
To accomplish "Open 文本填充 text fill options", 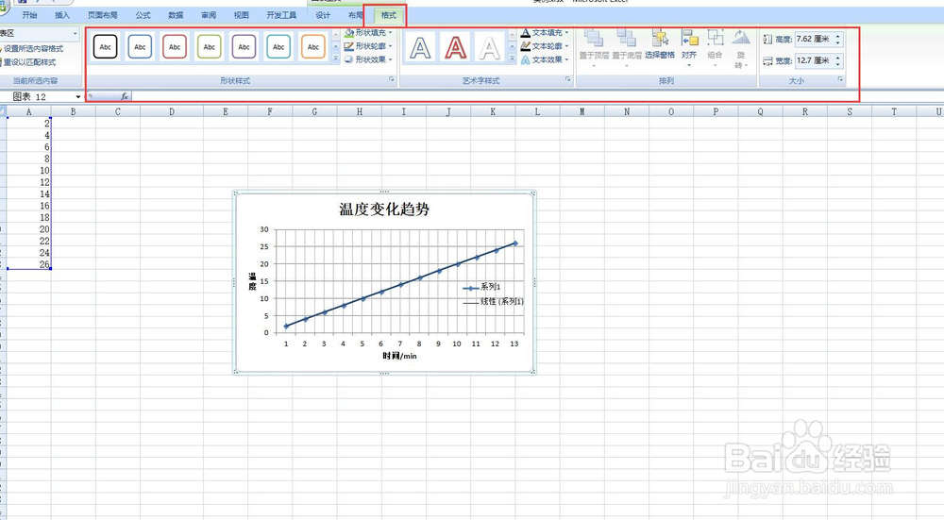I will [545, 32].
